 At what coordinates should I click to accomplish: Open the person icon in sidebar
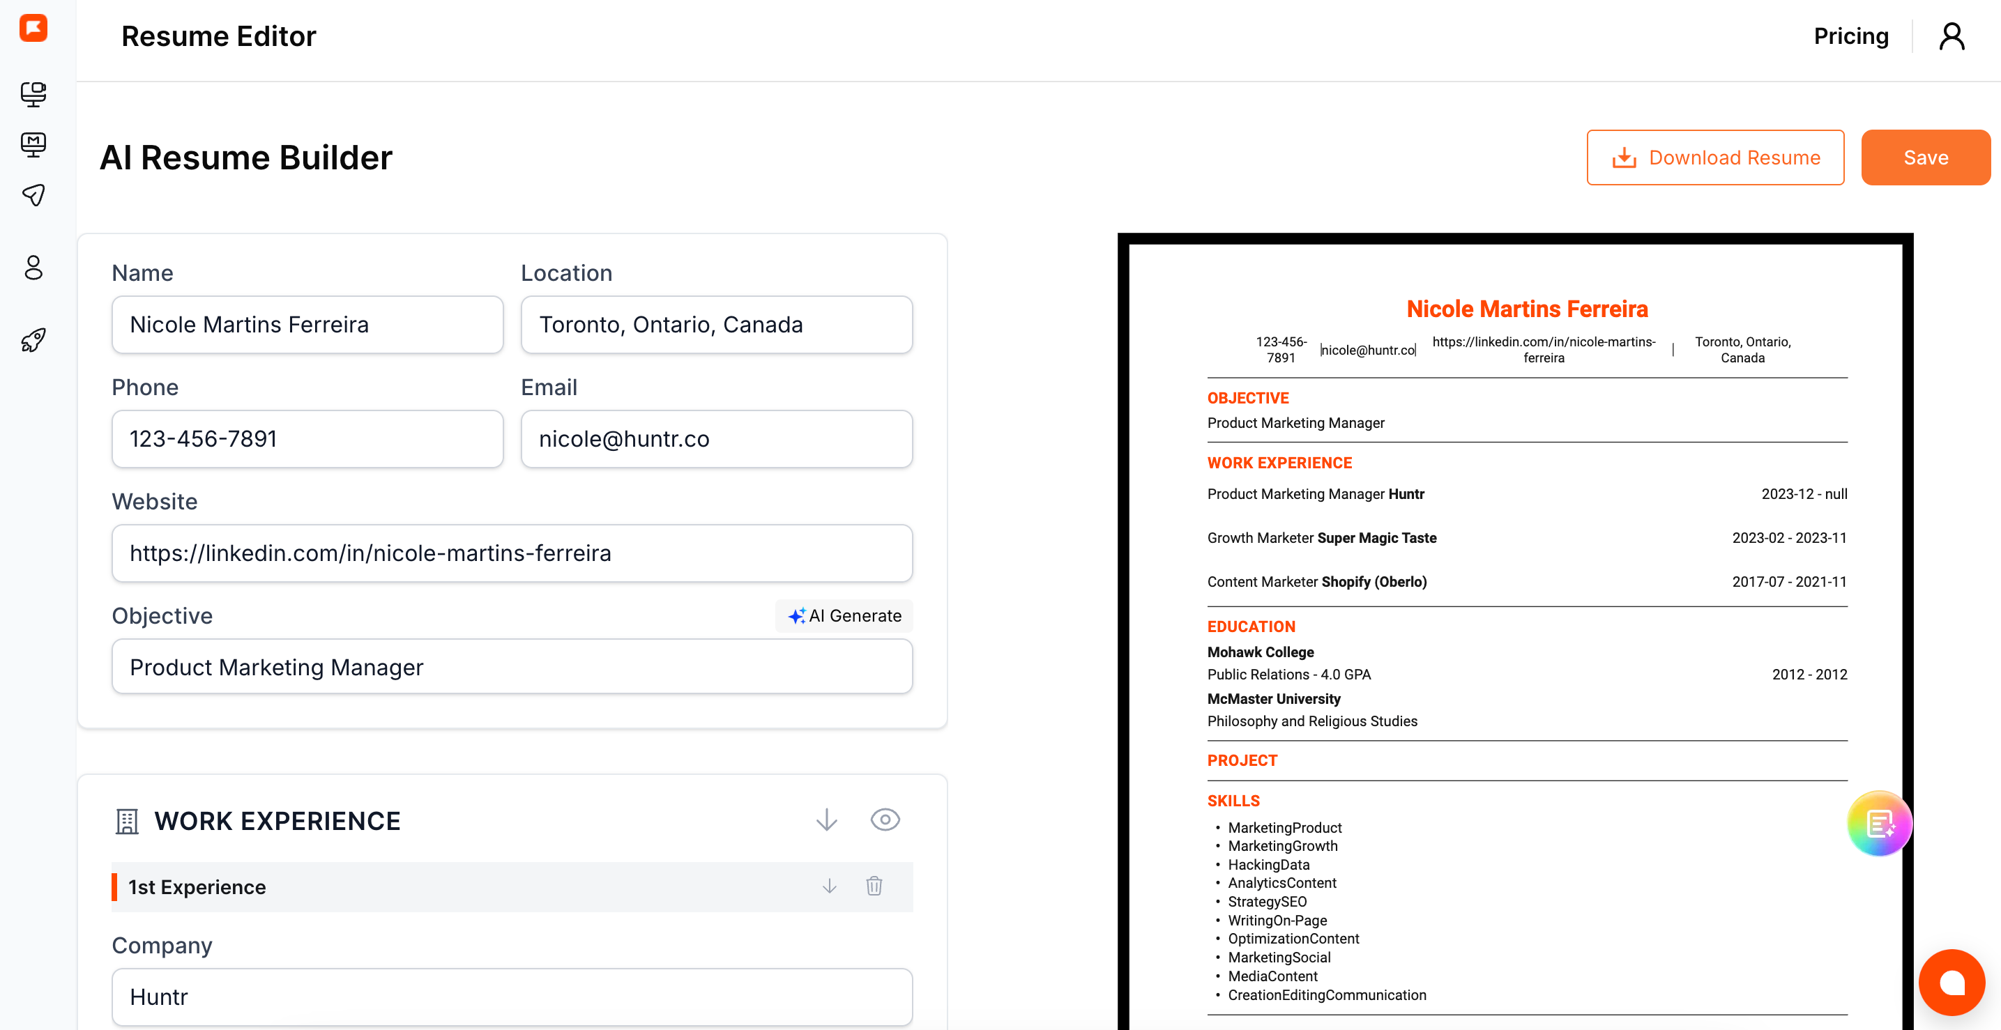(x=33, y=268)
